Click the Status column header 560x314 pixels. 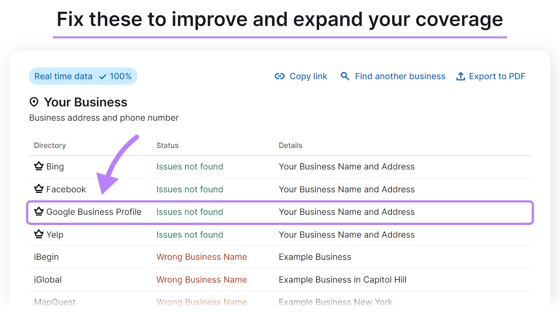coord(167,145)
